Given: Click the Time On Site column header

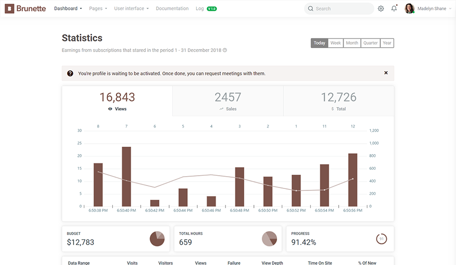Looking at the screenshot, I should pyautogui.click(x=320, y=263).
